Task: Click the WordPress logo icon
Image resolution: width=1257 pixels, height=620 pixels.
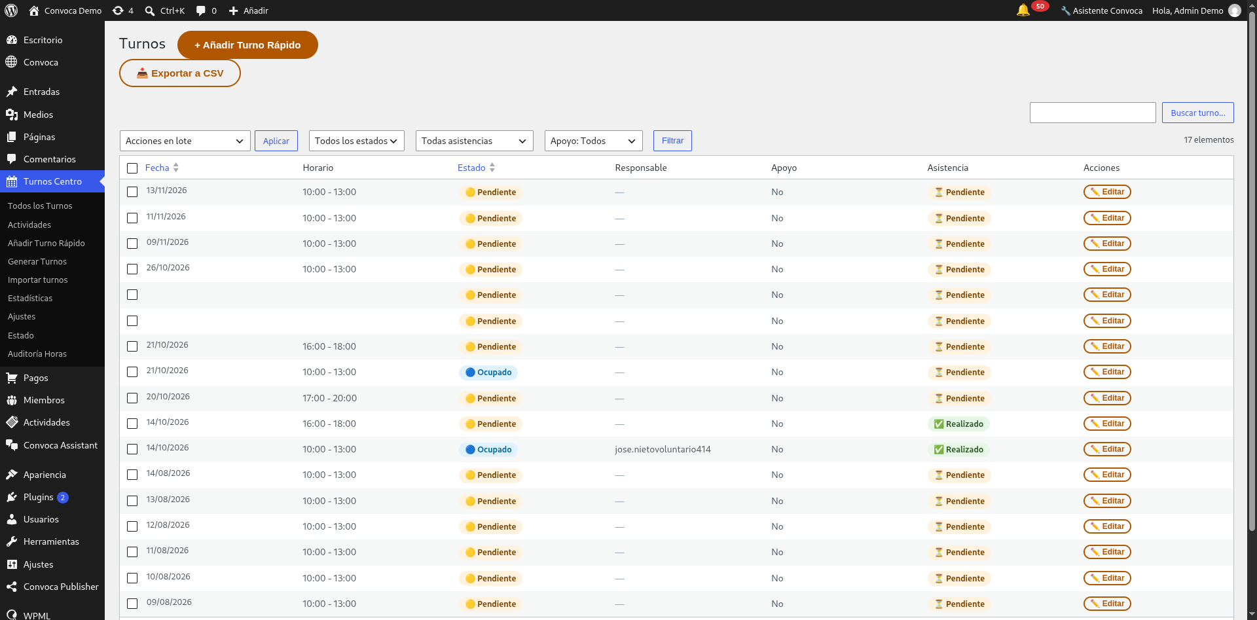Action: [11, 10]
